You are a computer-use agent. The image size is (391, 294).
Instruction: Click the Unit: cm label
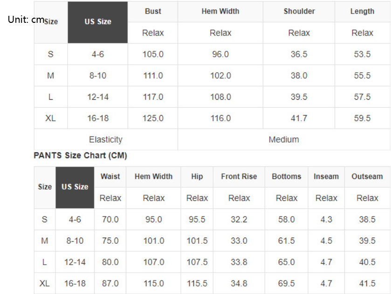pos(26,20)
